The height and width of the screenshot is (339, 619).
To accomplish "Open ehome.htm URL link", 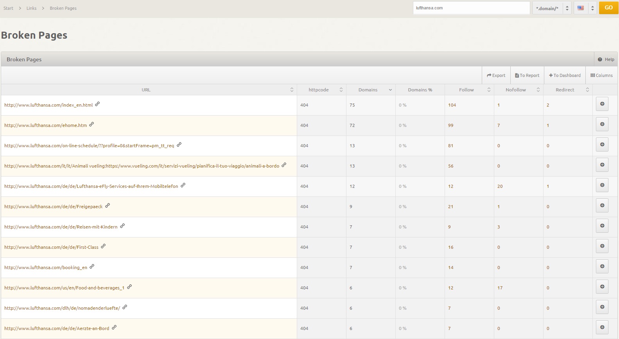I will (45, 125).
